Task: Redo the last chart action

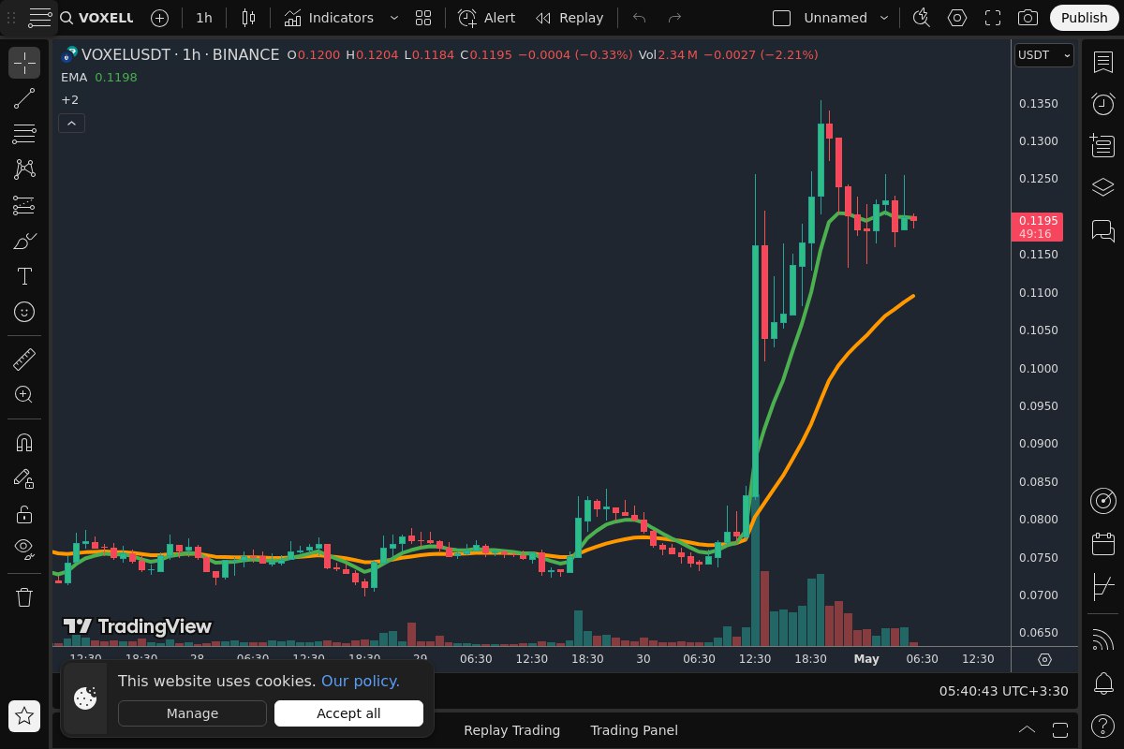Action: point(674,18)
